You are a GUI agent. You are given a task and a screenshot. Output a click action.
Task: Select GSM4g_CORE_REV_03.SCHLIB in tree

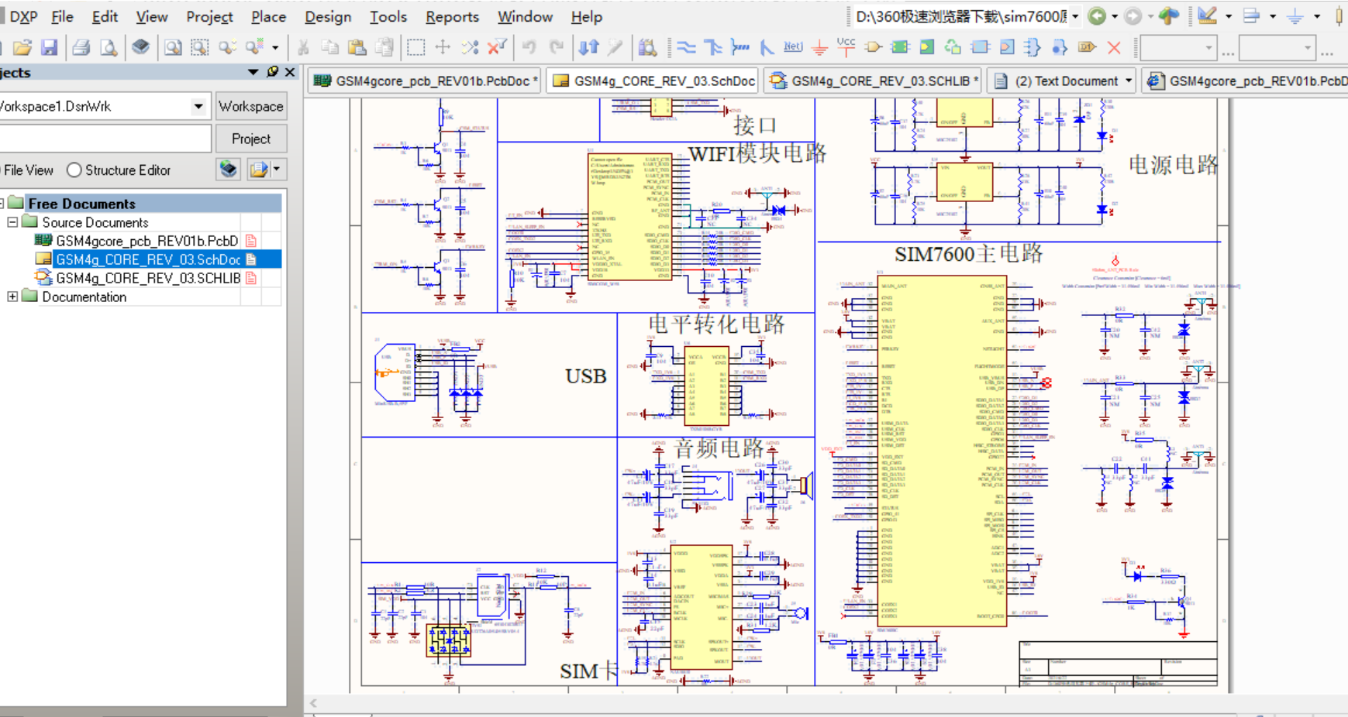point(148,278)
